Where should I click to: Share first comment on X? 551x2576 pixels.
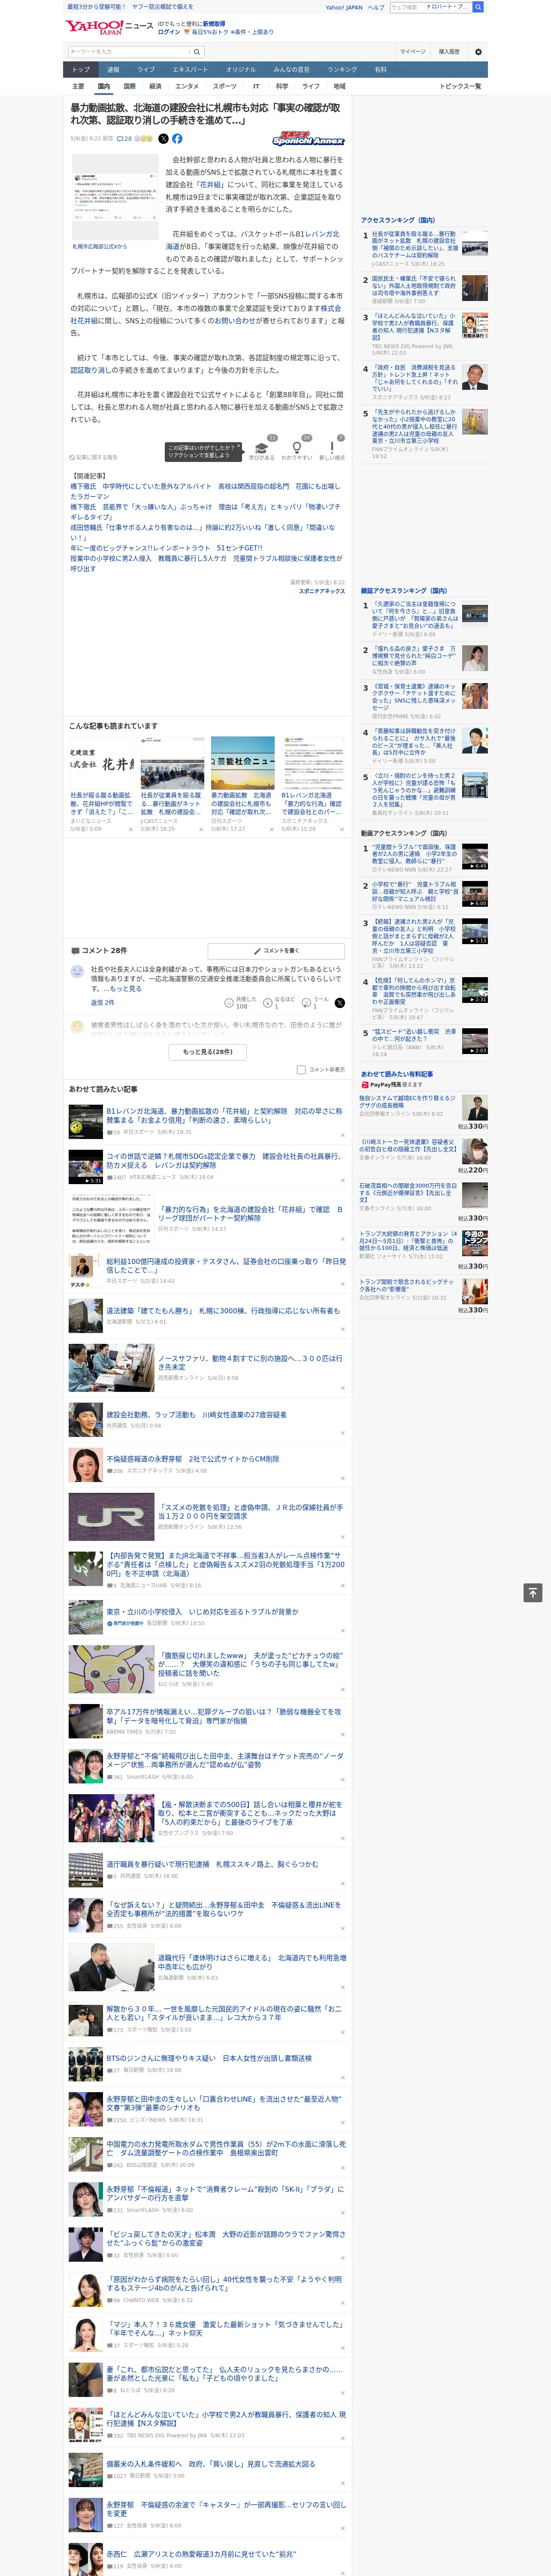(x=340, y=1002)
